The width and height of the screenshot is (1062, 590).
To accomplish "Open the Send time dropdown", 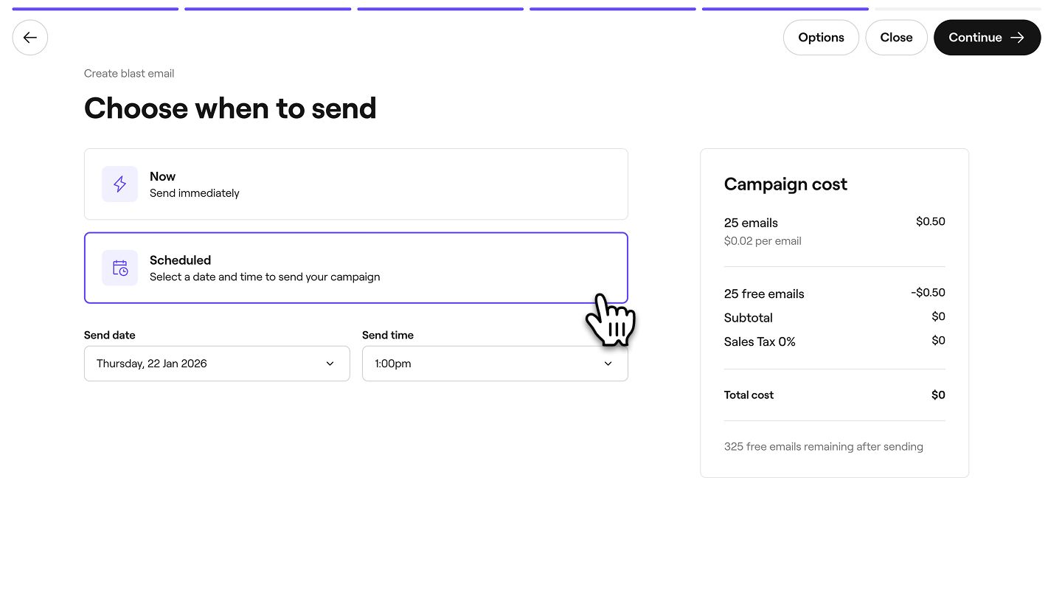I will point(495,364).
